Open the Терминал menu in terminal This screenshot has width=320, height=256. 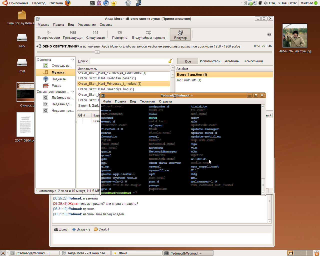[x=147, y=101]
